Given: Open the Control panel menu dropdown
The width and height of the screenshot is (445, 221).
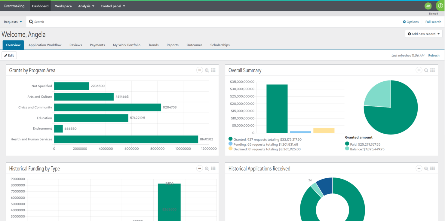Looking at the screenshot, I should point(112,6).
